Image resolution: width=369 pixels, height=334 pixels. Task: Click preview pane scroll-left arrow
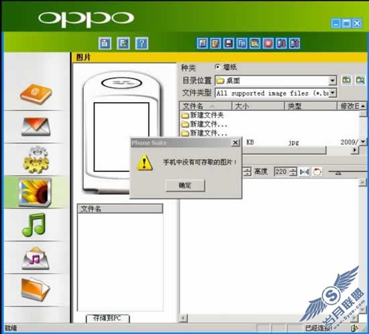point(183,318)
